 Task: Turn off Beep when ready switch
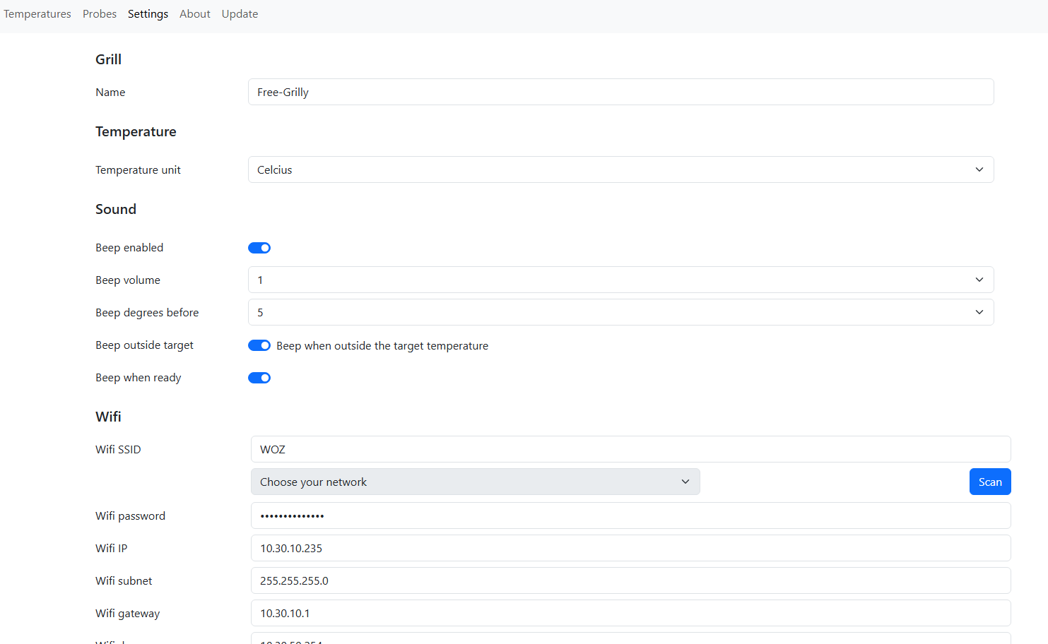click(259, 378)
